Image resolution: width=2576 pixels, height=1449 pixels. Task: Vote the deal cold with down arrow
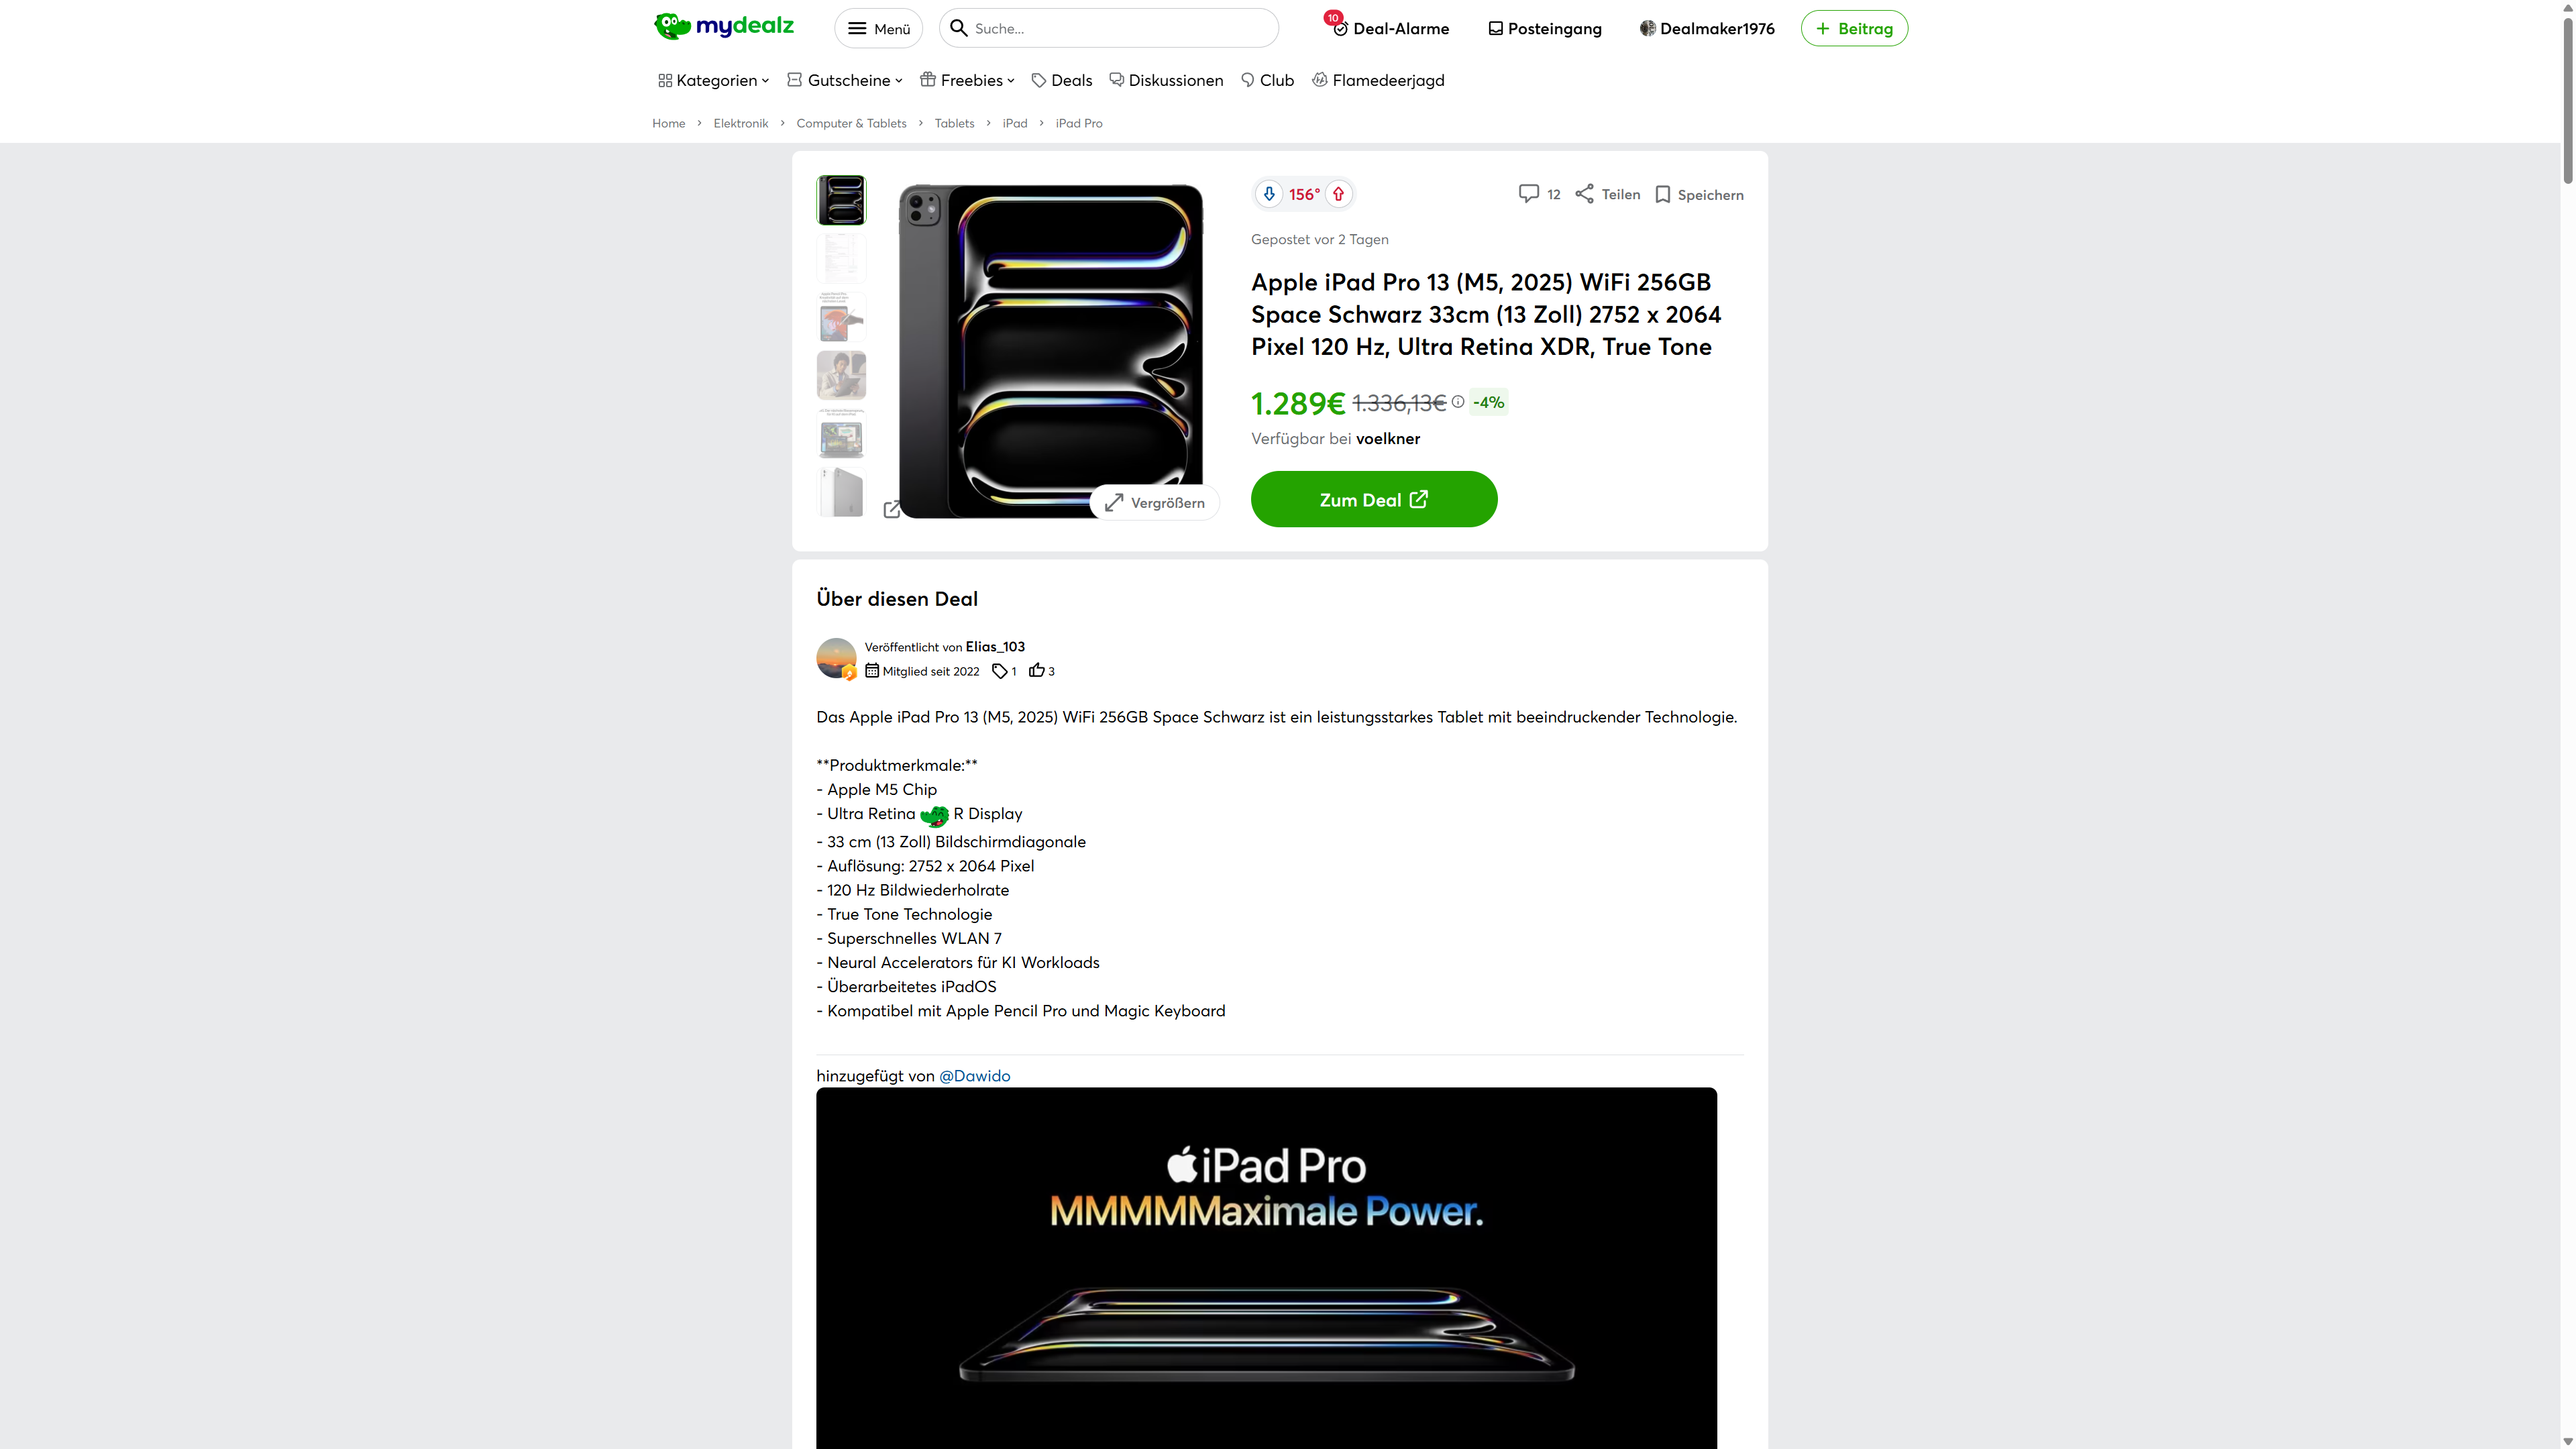point(1269,194)
